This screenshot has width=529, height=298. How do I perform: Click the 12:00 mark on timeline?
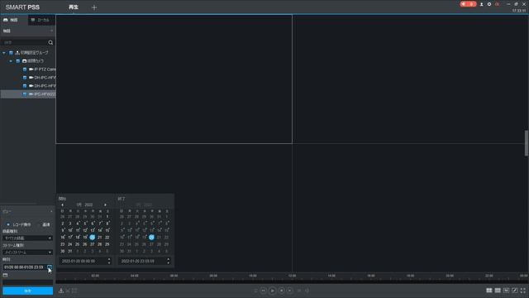coord(292,276)
